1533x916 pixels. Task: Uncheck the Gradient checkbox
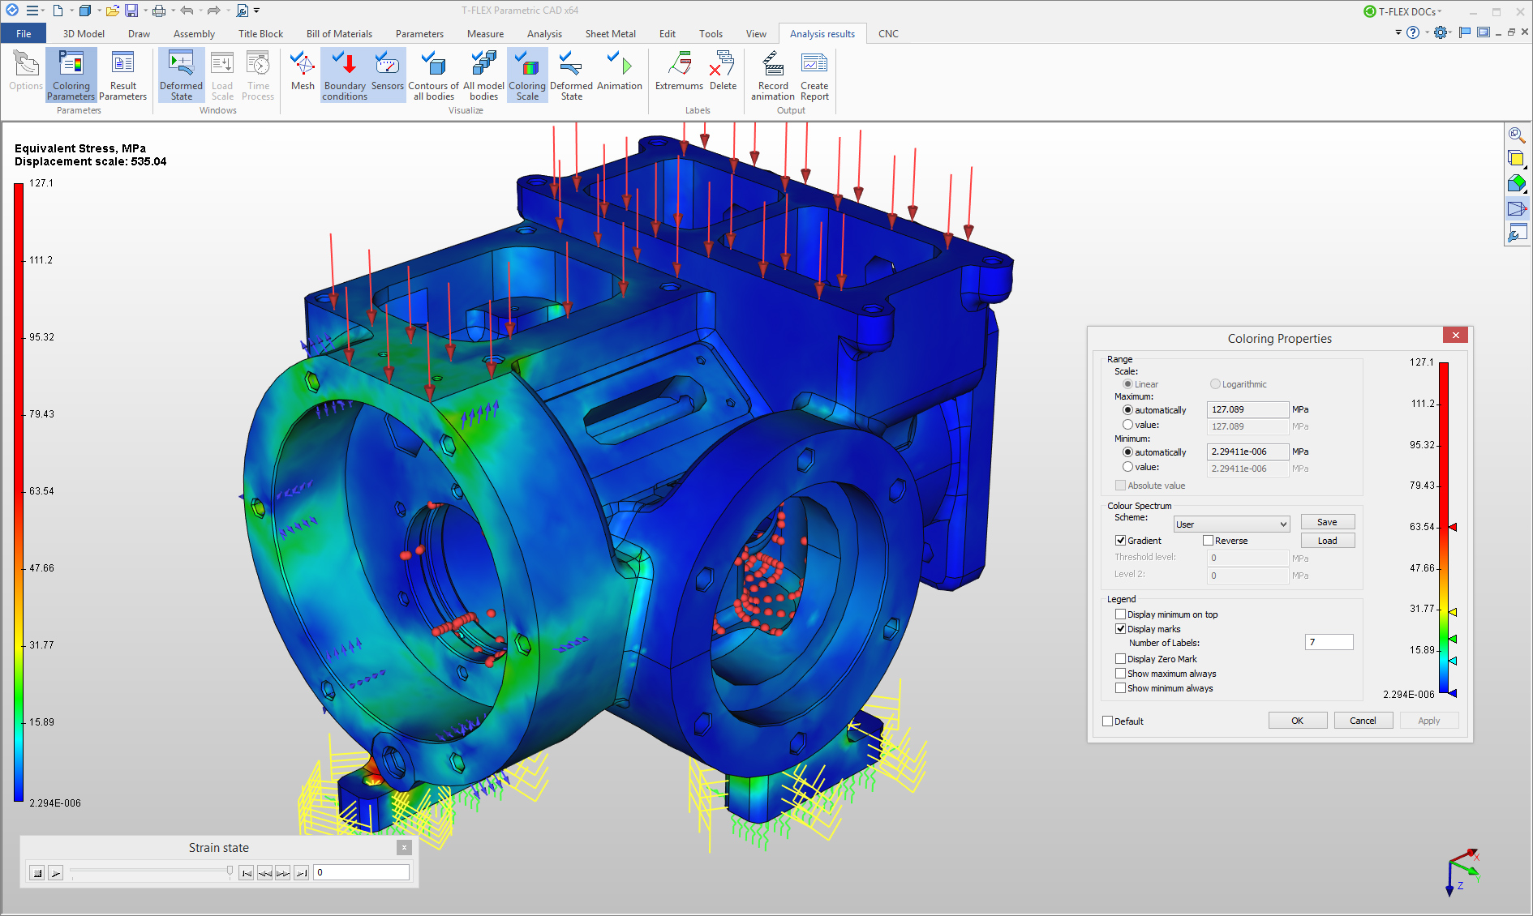point(1120,541)
